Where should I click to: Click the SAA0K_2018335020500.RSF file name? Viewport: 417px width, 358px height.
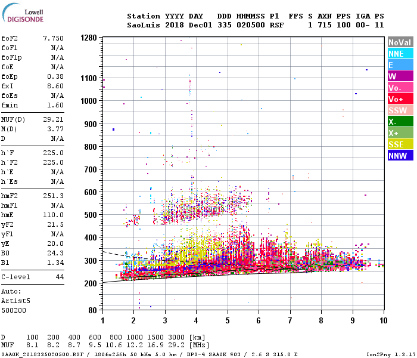(42, 354)
